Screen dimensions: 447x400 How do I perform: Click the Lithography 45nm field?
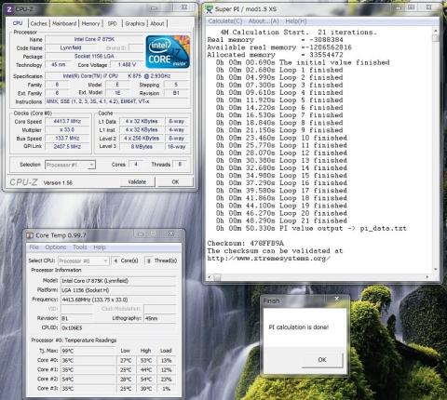coord(160,318)
